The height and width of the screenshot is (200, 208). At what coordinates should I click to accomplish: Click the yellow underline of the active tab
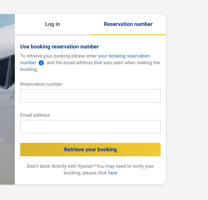(x=128, y=35)
